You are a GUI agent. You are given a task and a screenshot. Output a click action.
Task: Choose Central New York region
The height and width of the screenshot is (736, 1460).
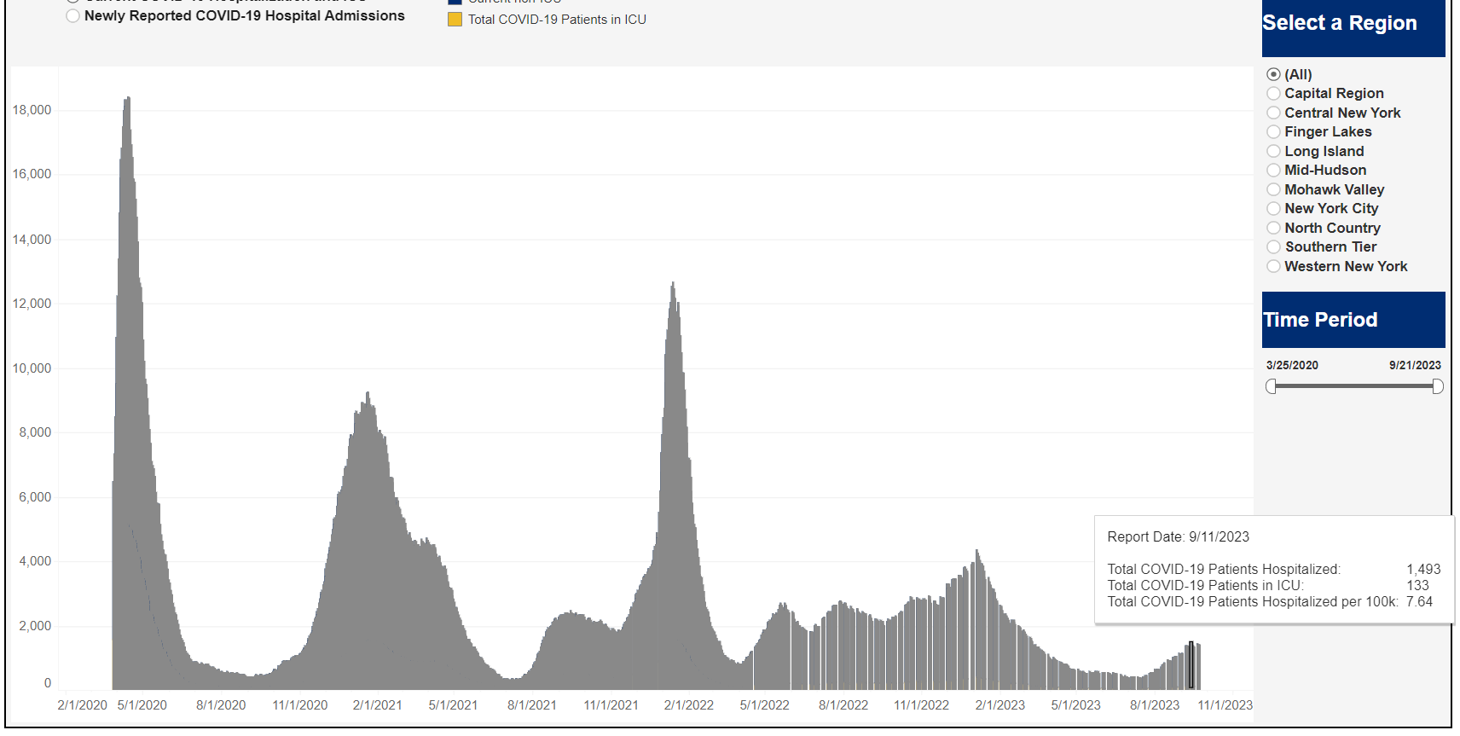tap(1273, 113)
